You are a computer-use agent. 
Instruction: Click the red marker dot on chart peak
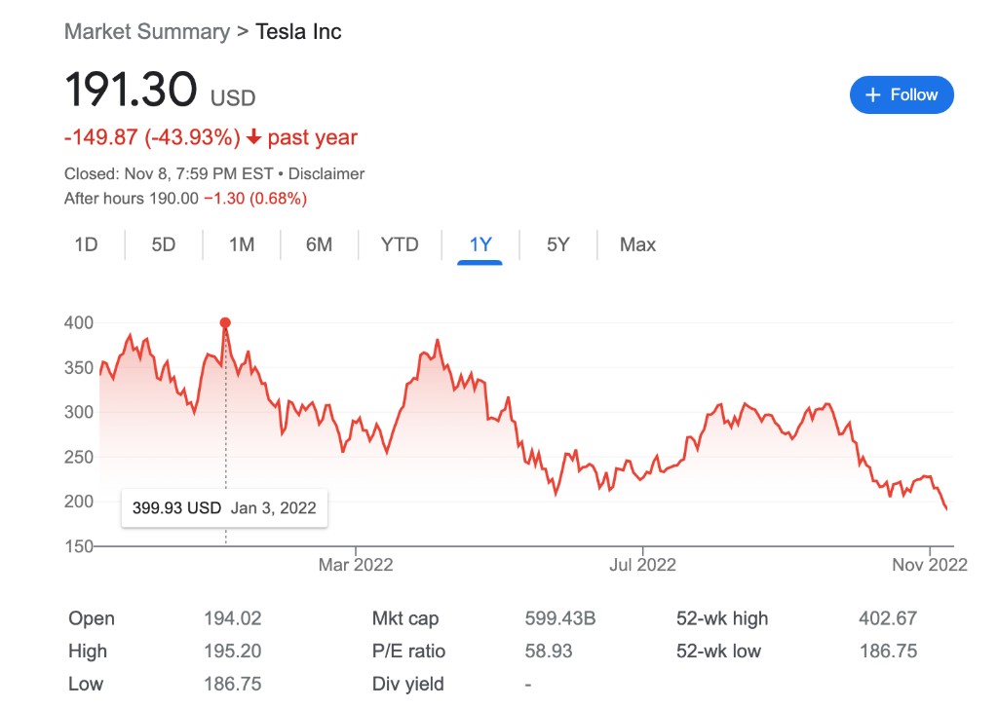(225, 322)
